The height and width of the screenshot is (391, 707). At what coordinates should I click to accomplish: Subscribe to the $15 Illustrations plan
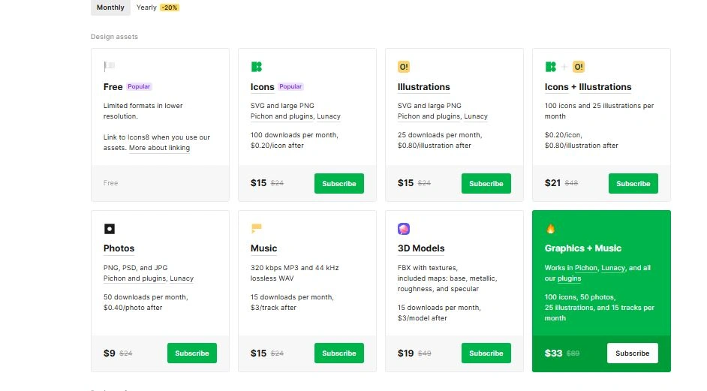(486, 184)
